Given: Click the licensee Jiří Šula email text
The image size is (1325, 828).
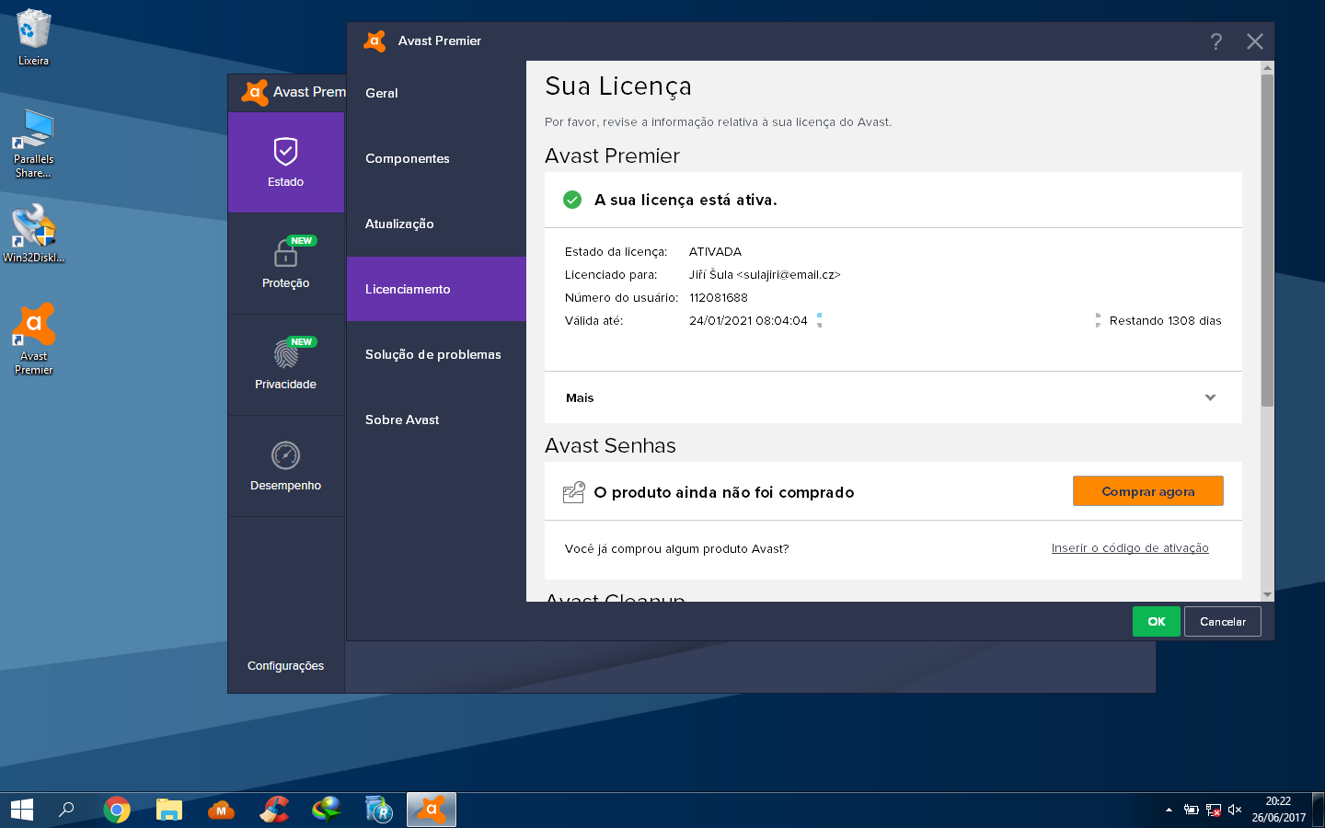Looking at the screenshot, I should point(765,274).
